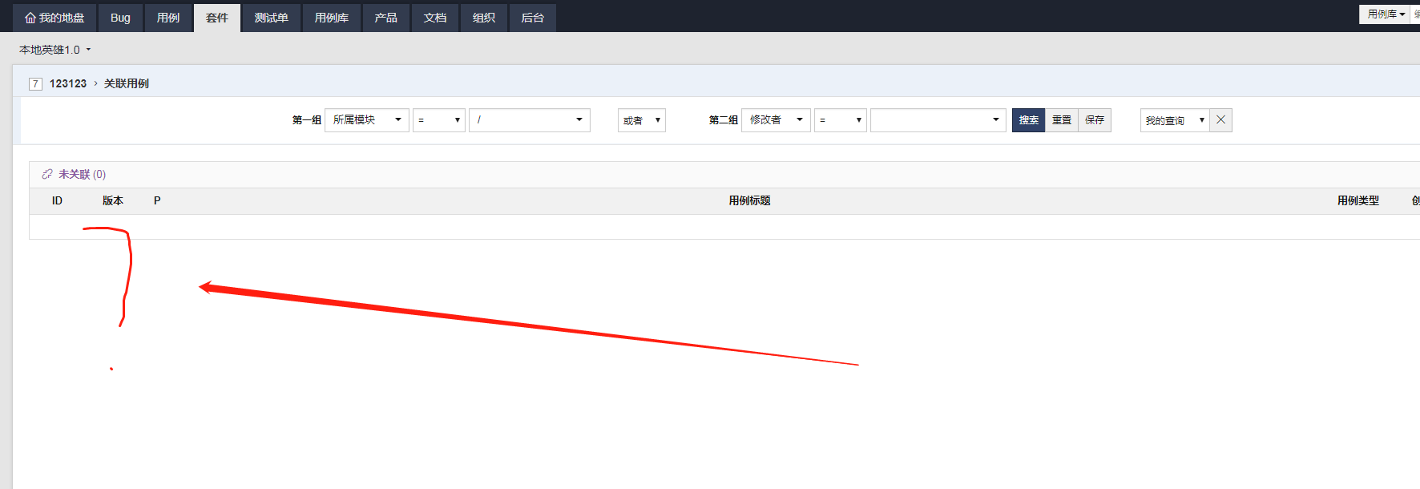Screen dimensions: 1420x489
Task: Sort by 用例类型 column header
Action: click(1358, 200)
